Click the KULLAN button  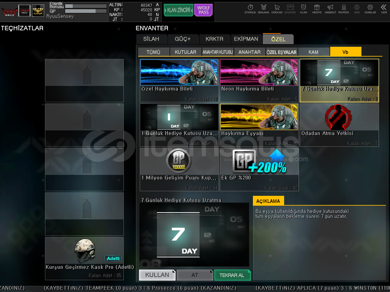pos(157,275)
